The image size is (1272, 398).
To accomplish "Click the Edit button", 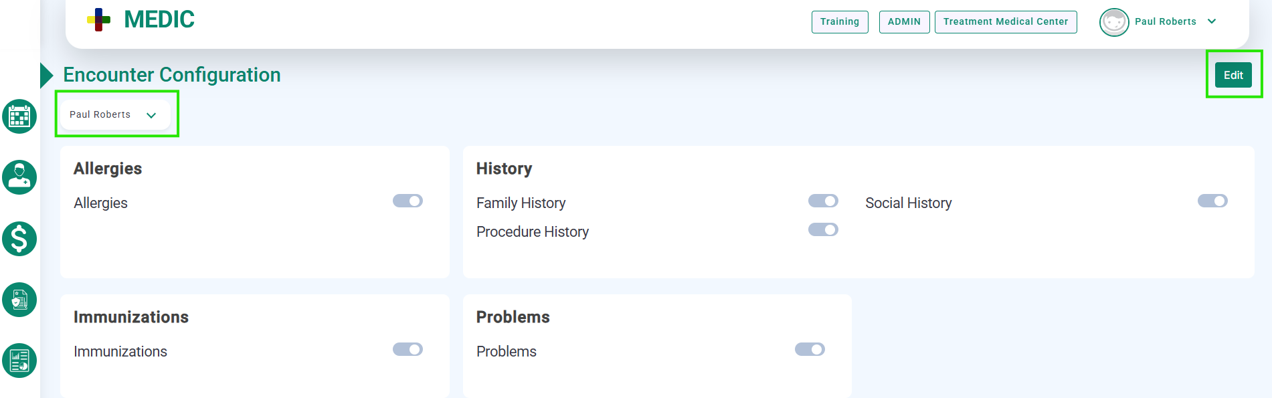I will point(1233,75).
